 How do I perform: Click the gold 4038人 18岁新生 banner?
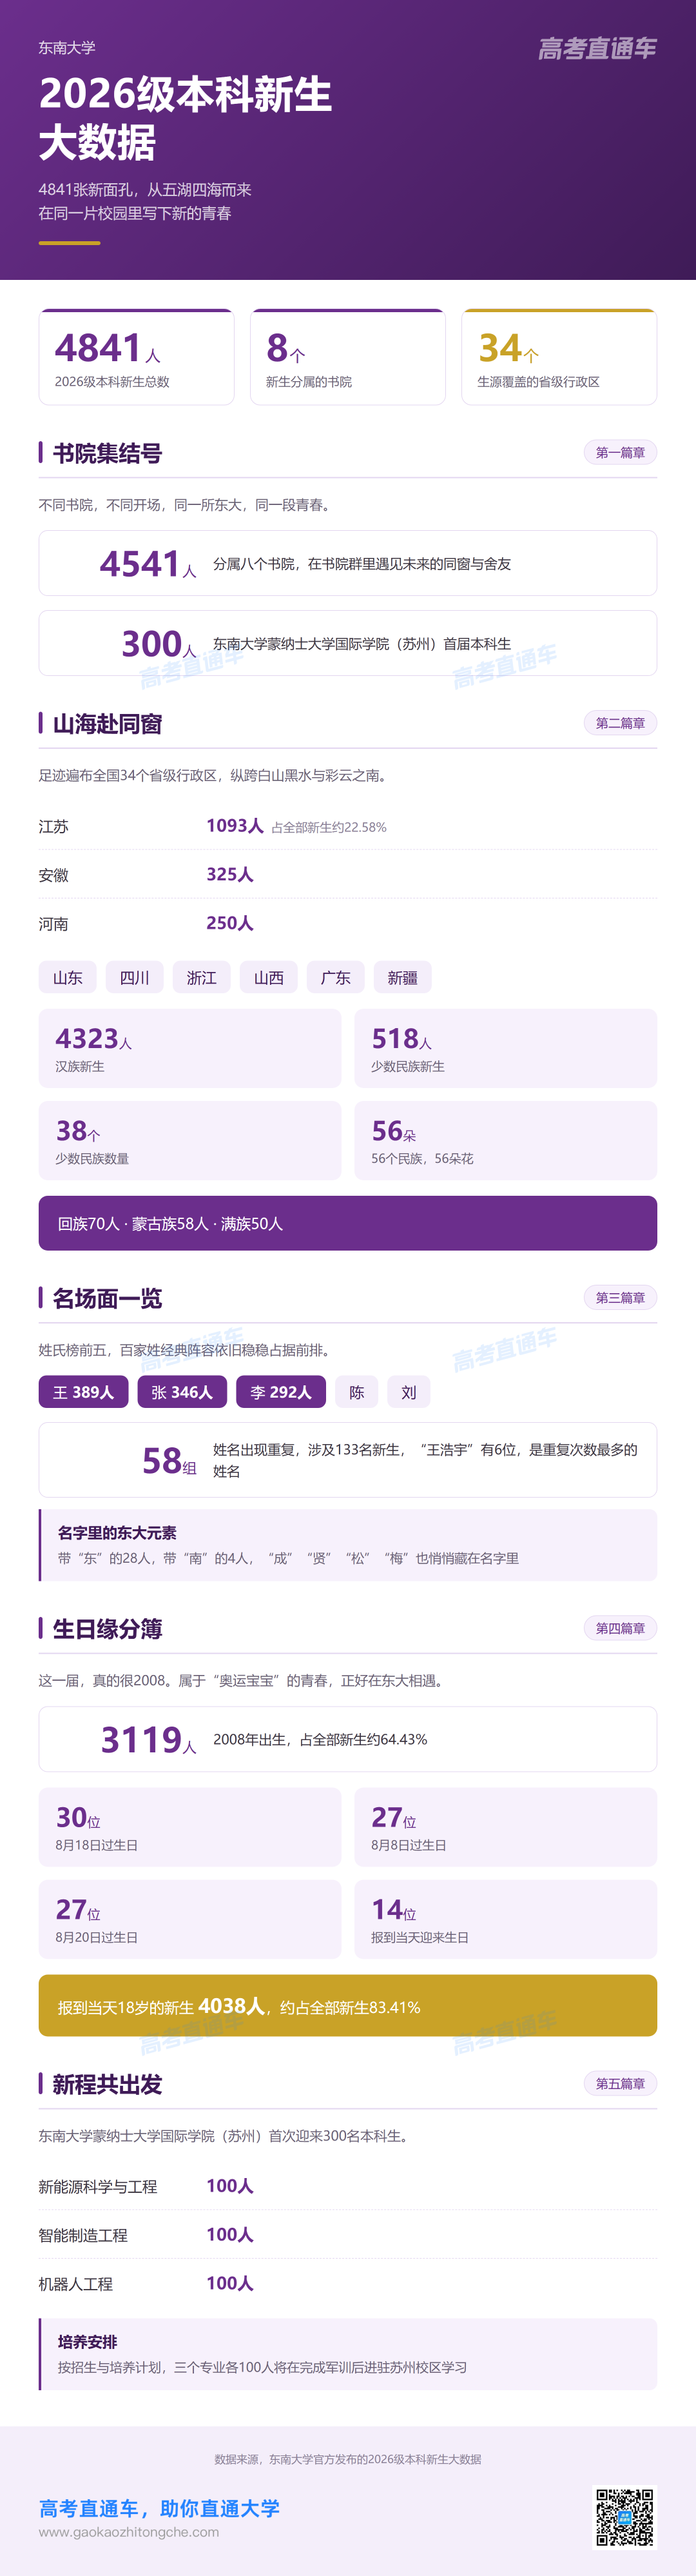[347, 2005]
